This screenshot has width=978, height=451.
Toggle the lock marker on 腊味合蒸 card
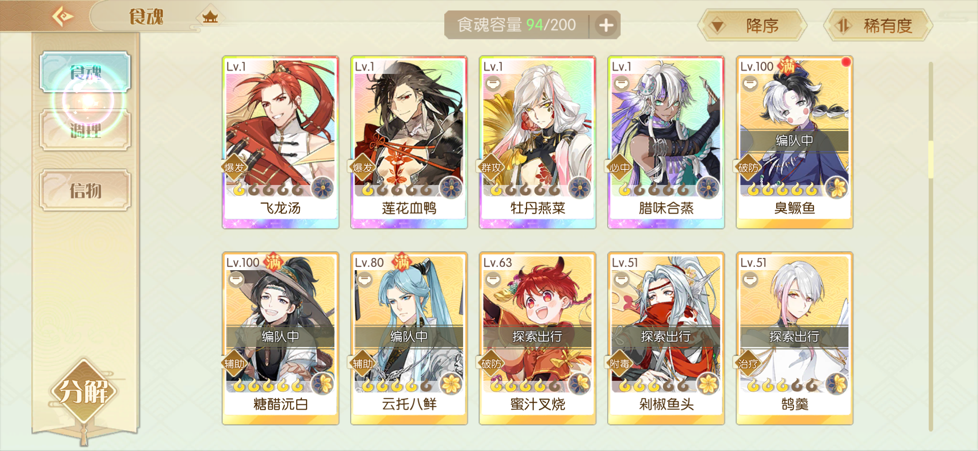(621, 84)
